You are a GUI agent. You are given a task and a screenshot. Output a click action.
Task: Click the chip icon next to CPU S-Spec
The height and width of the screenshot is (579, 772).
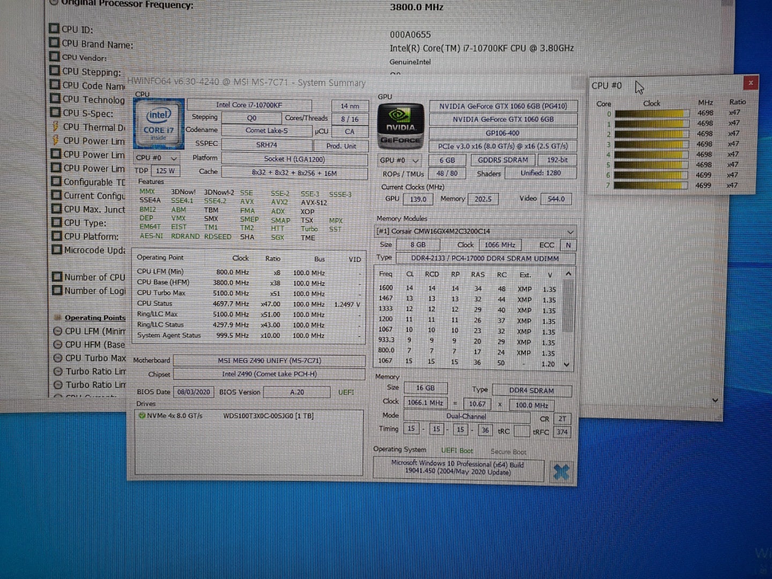coord(55,113)
